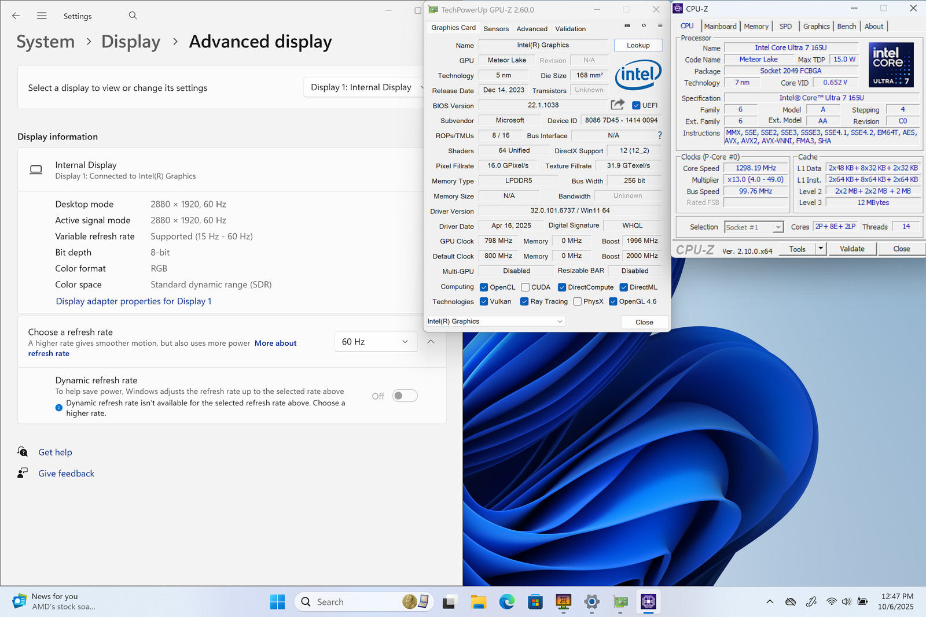This screenshot has width=926, height=617.
Task: Switch to the Sensors tab in GPU-Z
Action: coord(496,29)
